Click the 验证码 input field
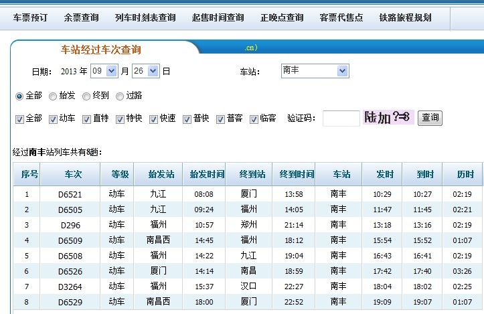Screen dimensions: 484x314 click(x=341, y=119)
